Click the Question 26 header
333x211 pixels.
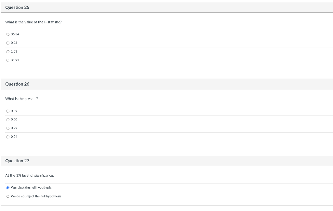point(17,84)
